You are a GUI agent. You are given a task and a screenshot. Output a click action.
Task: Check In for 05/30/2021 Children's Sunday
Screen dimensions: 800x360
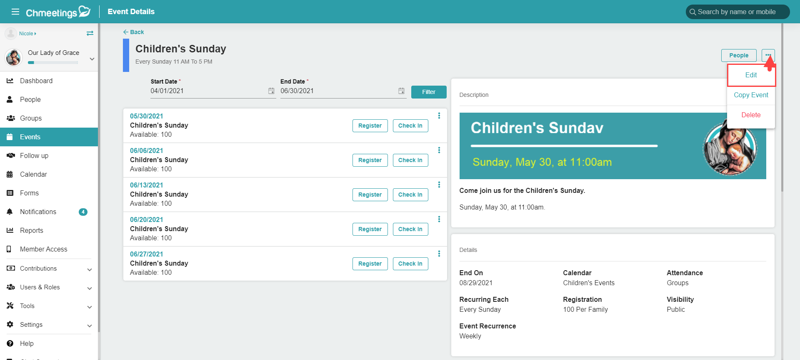click(410, 126)
